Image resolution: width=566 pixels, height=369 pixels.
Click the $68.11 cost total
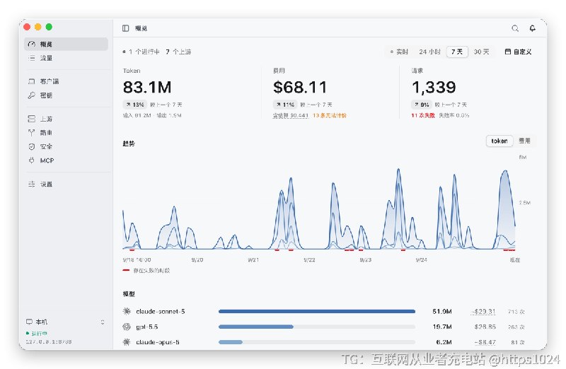[300, 87]
